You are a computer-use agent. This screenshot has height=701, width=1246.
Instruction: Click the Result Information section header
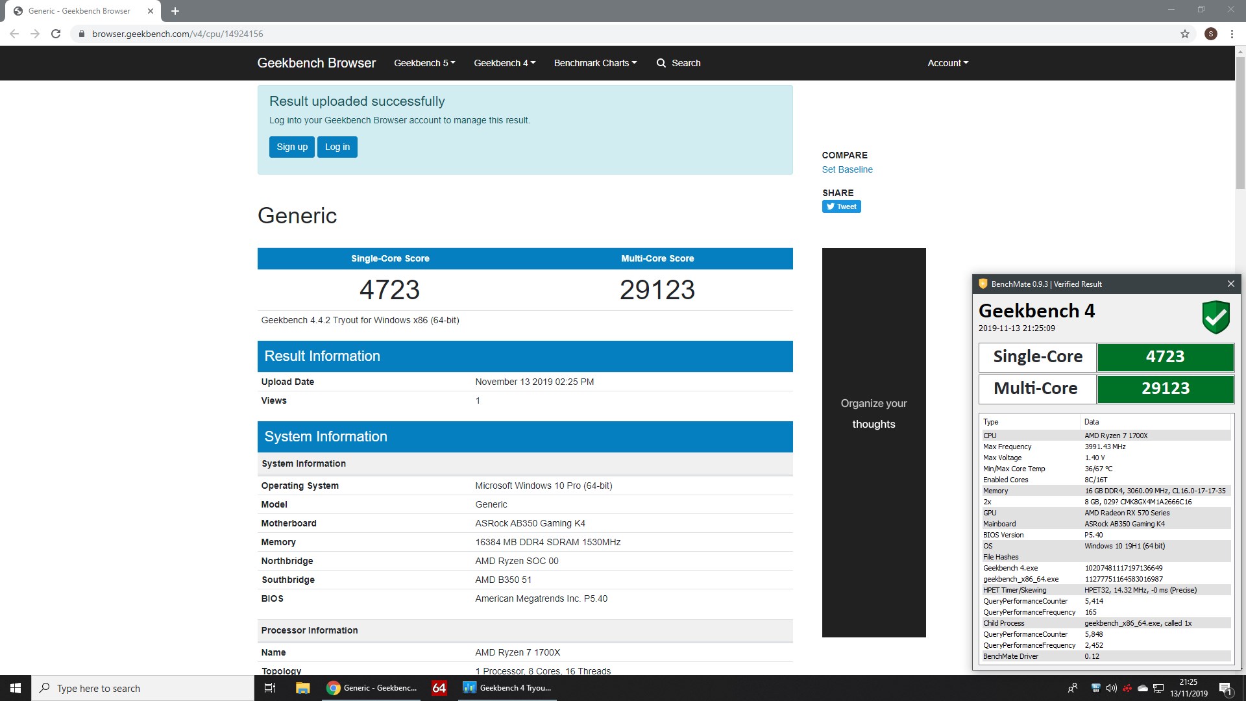(x=525, y=356)
